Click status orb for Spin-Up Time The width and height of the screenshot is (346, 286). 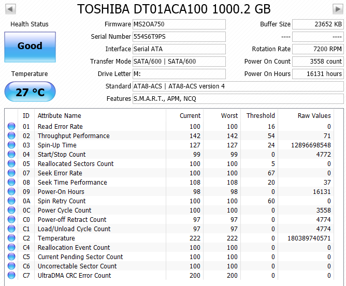(x=11, y=145)
